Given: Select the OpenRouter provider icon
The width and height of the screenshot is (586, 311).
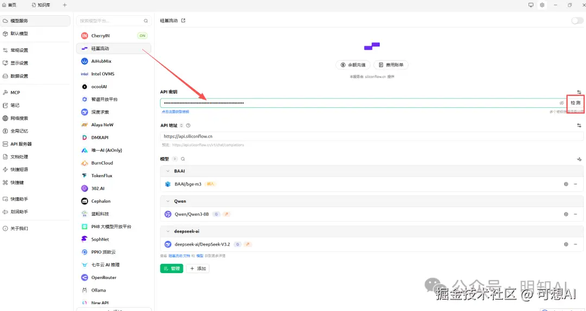Looking at the screenshot, I should (x=85, y=278).
